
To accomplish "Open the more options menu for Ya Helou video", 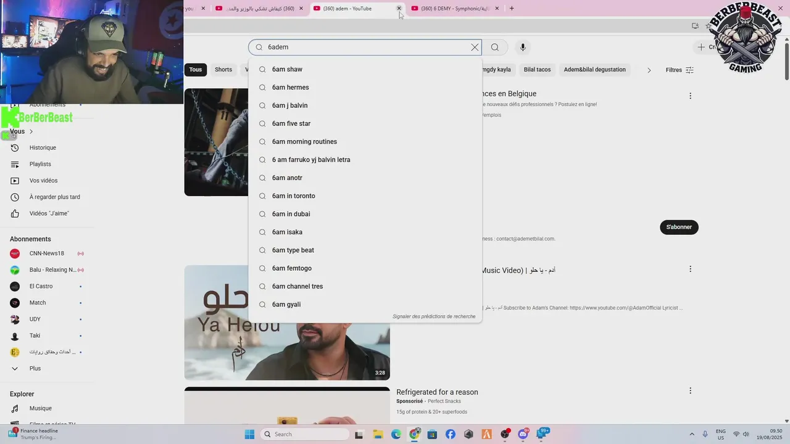I will pyautogui.click(x=690, y=269).
